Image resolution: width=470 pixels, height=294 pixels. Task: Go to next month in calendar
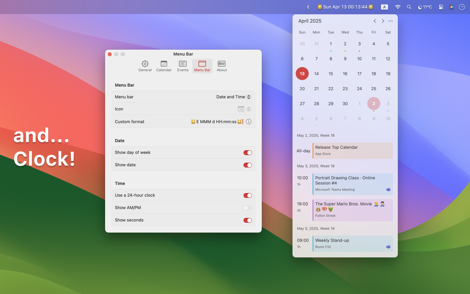coord(383,21)
